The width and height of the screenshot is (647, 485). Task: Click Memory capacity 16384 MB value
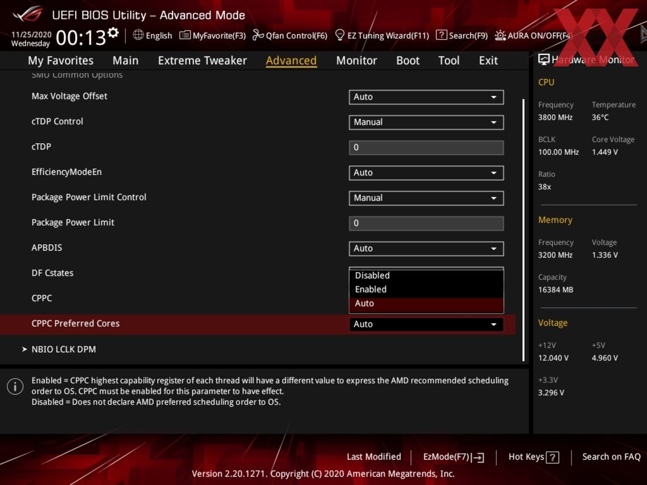pyautogui.click(x=556, y=290)
